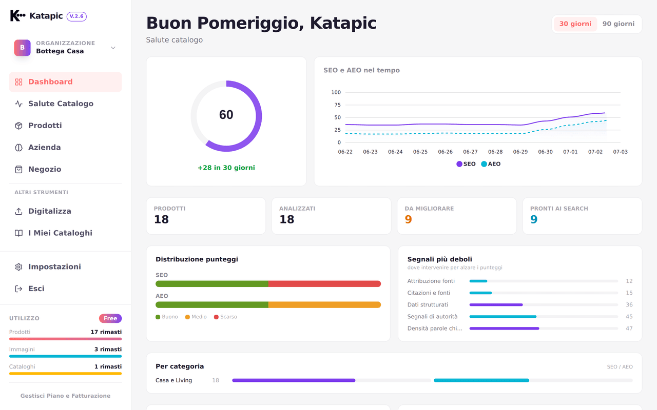Click the Negozio shopping bag icon
The image size is (657, 410).
19,170
